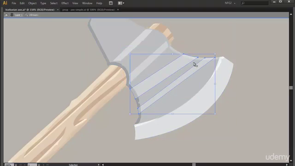This screenshot has height=166, width=295.
Task: Switch to the barbarian axe.ai tab
Action: pos(30,10)
